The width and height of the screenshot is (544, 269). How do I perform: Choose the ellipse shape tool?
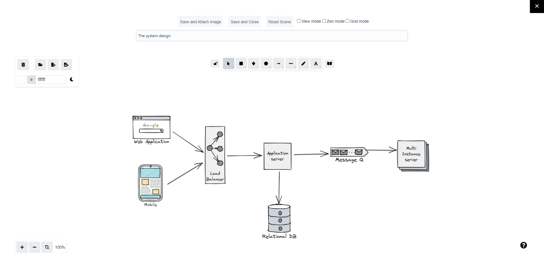[266, 63]
